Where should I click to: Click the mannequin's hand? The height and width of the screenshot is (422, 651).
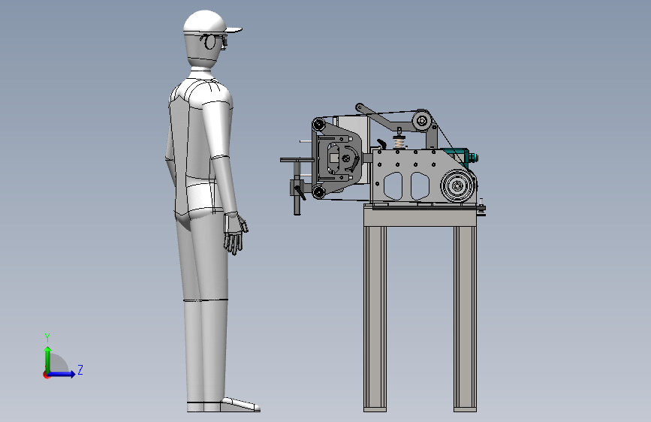pyautogui.click(x=236, y=234)
